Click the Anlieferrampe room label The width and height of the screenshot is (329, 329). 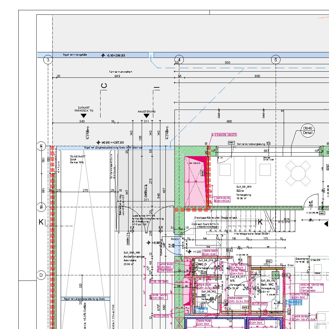click(134, 257)
